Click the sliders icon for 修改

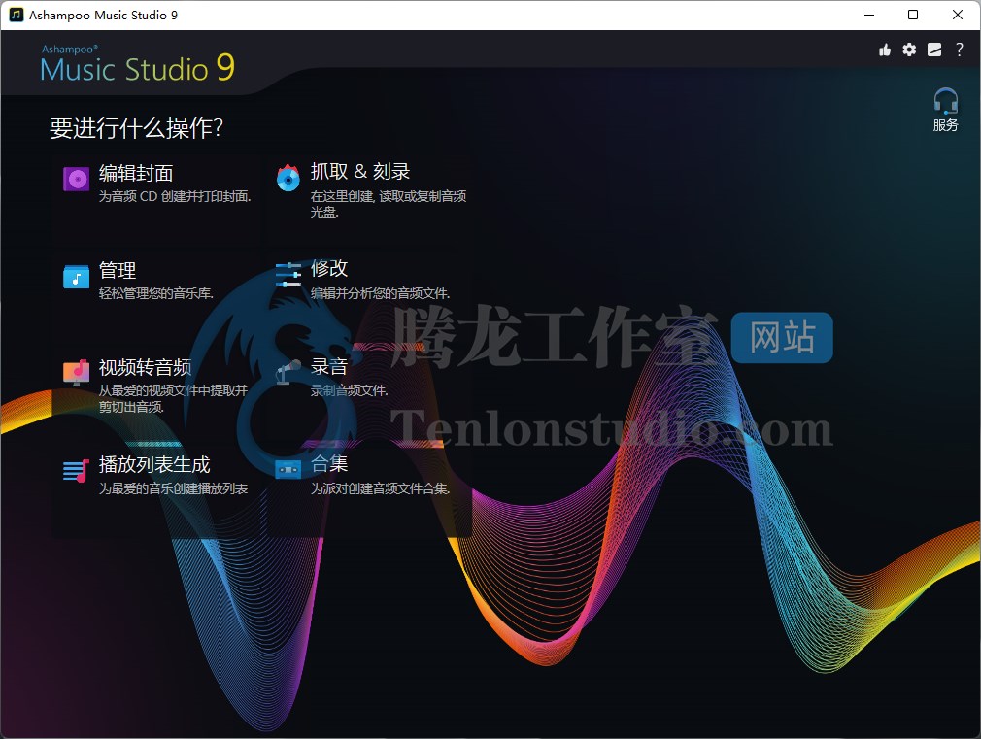click(x=288, y=275)
